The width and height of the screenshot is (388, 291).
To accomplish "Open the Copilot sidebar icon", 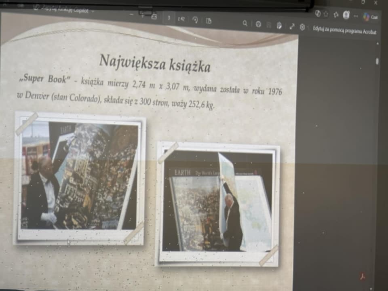I will click(366, 17).
